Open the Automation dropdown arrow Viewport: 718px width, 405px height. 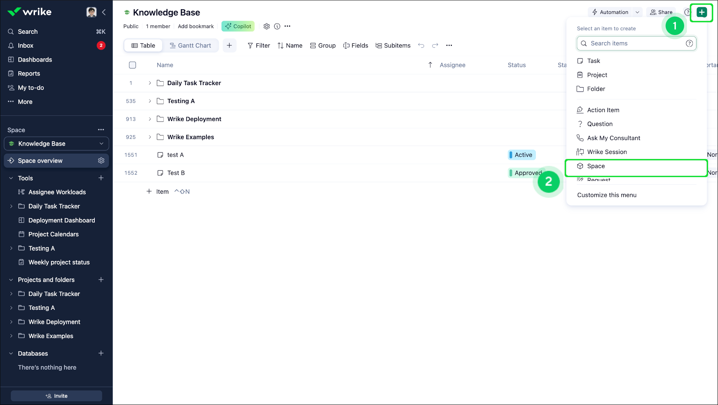click(638, 12)
